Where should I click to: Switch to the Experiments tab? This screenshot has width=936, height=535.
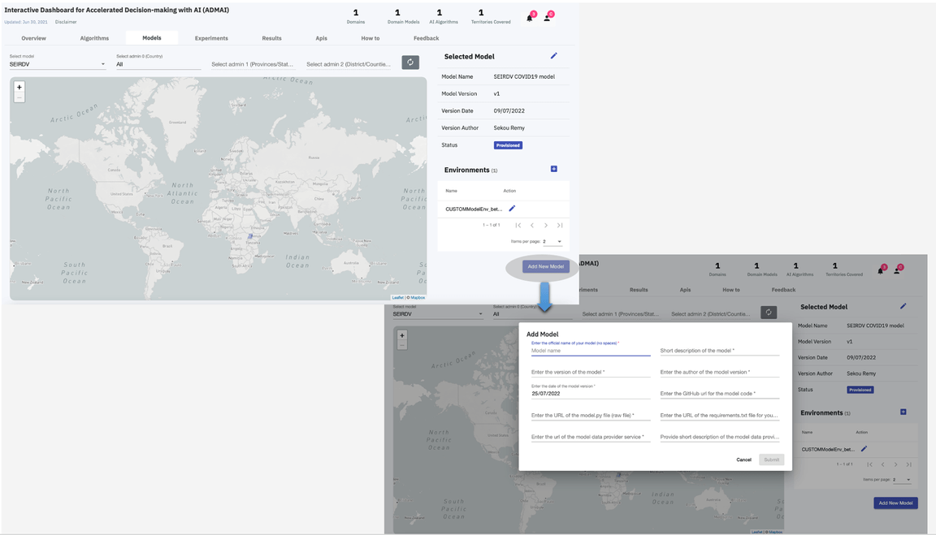pos(211,38)
